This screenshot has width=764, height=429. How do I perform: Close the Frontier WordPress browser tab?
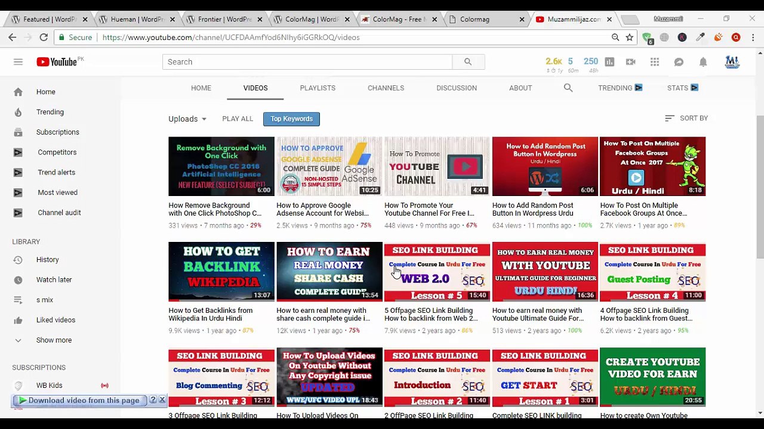click(259, 20)
